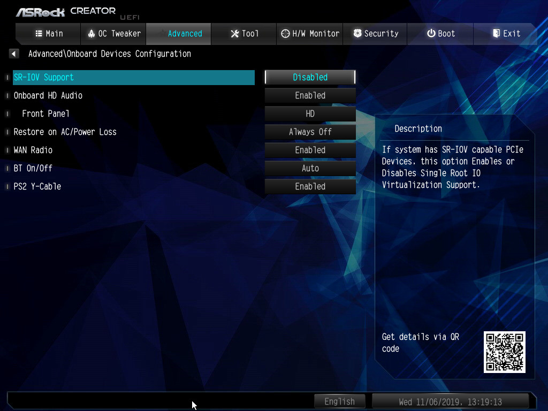Open the Exit tab
548x411 pixels.
[x=506, y=33]
